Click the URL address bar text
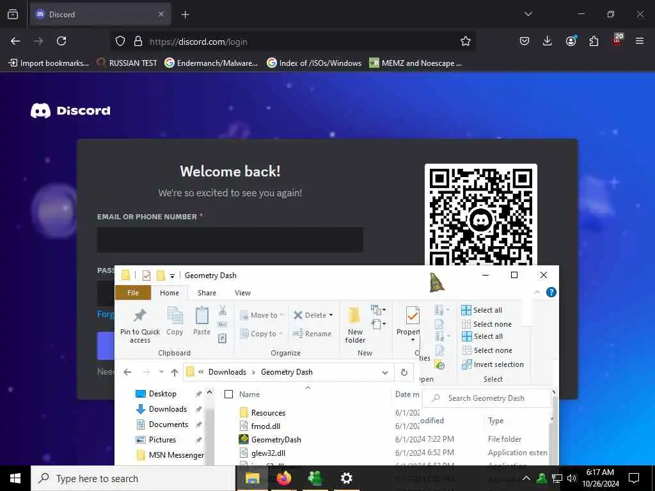 [x=198, y=42]
